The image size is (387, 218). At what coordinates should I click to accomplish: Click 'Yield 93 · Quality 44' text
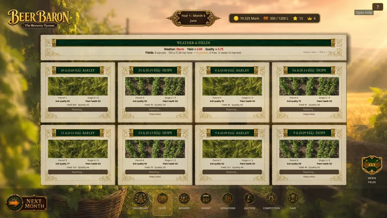[x=232, y=105]
